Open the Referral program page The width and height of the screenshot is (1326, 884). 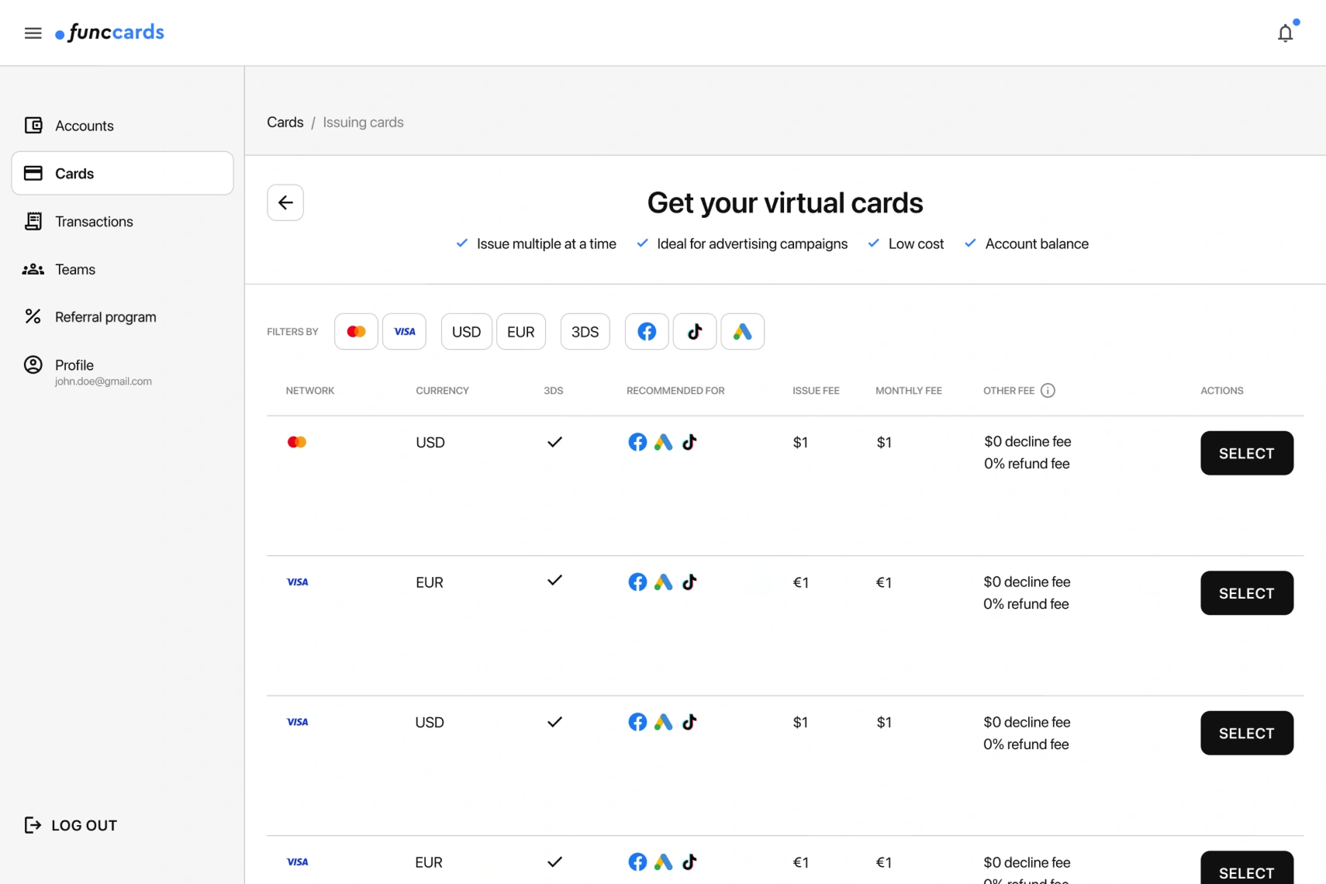[x=105, y=317]
